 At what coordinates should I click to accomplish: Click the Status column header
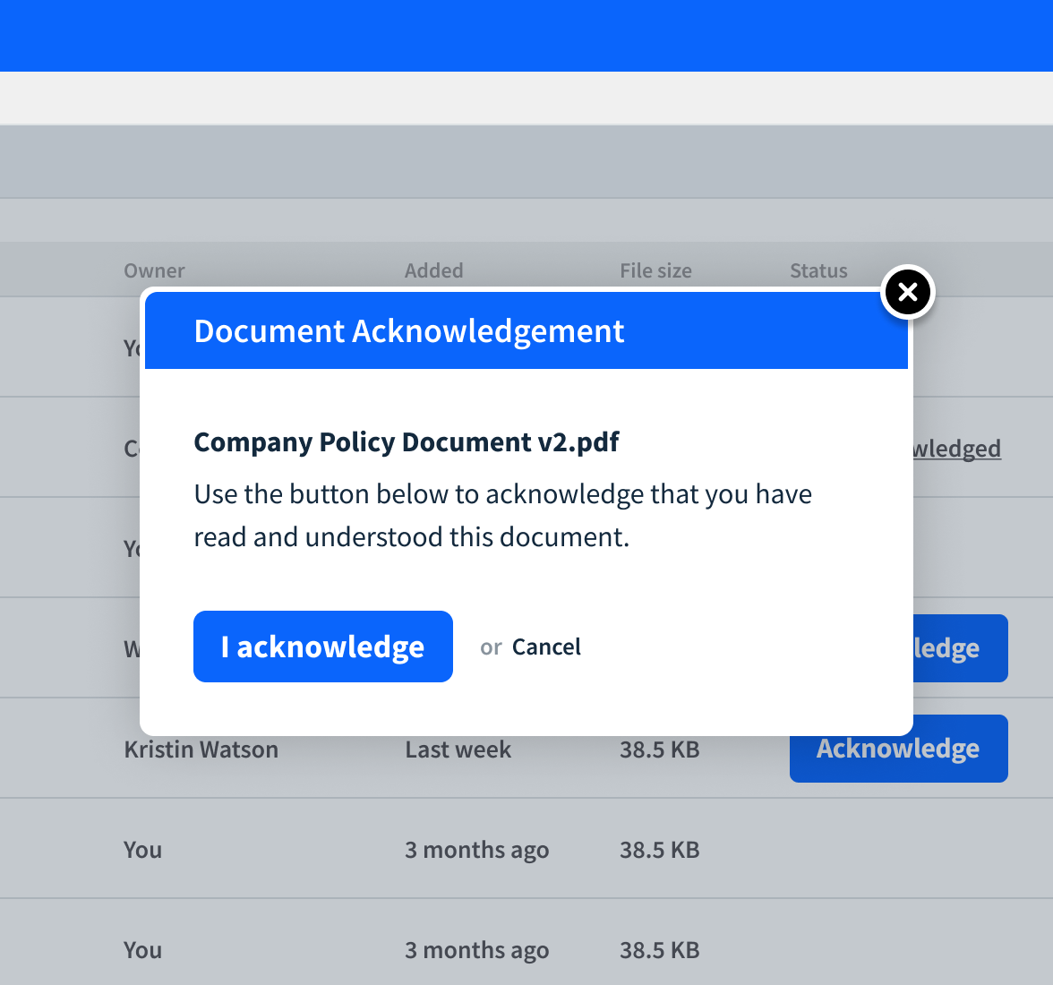tap(818, 270)
